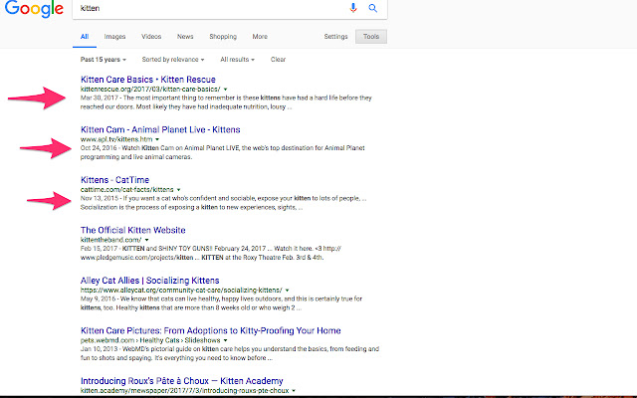The width and height of the screenshot is (637, 398).
Task: Expand the www.apl.tv/kittens.htm arrow menu
Action: 157,139
